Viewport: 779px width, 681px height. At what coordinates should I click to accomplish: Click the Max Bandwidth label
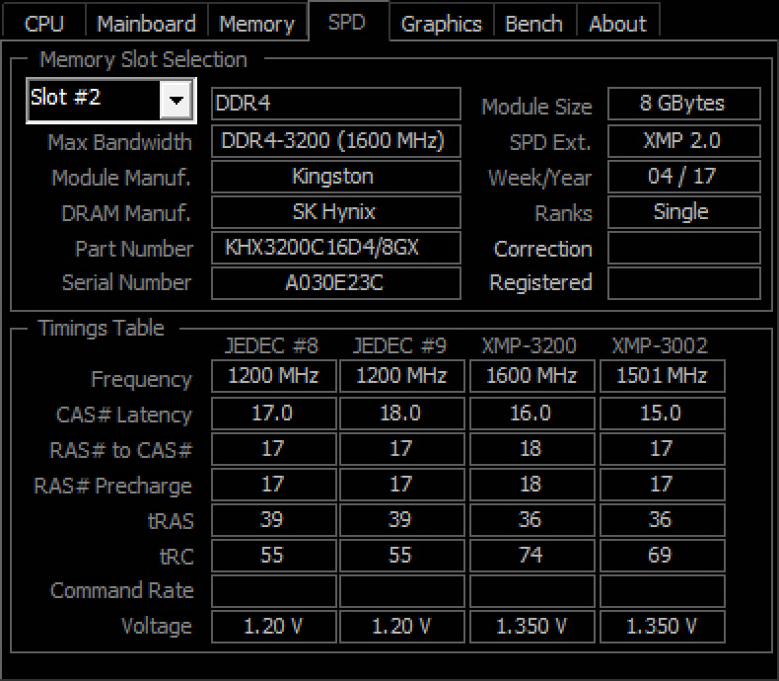119,143
